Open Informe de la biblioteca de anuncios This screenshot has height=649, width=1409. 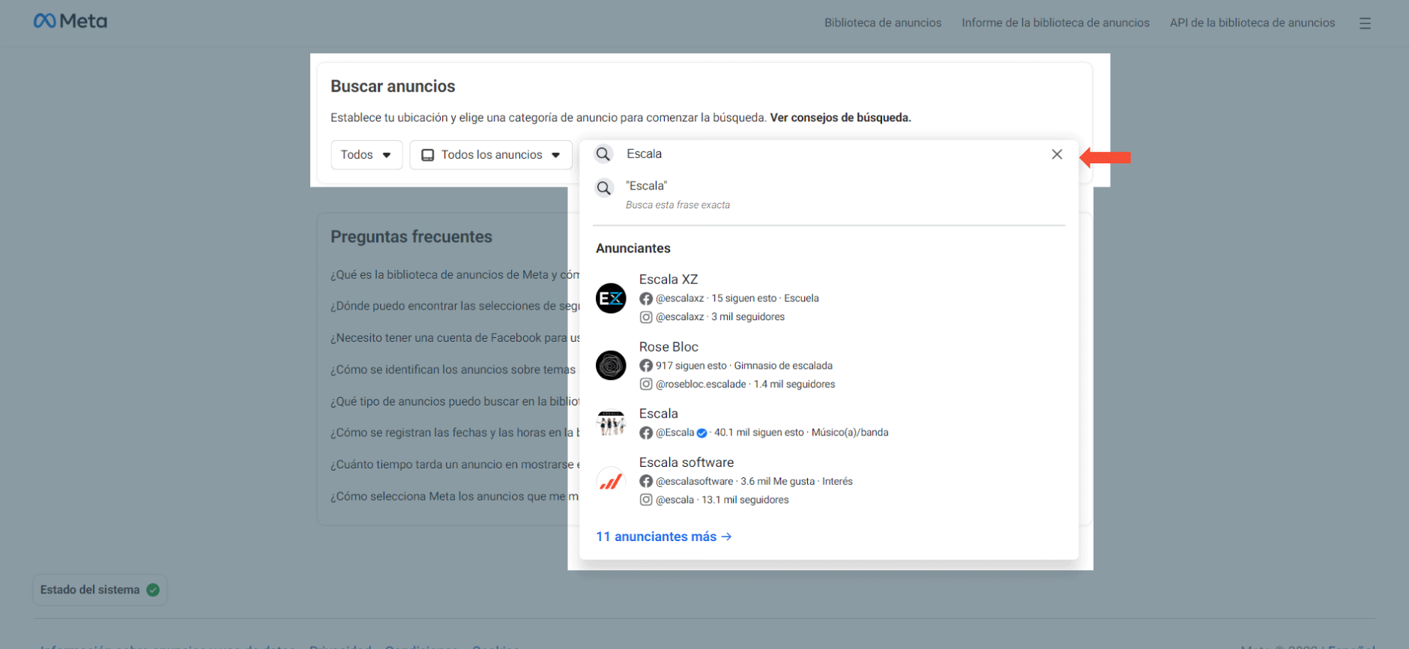pos(1055,22)
